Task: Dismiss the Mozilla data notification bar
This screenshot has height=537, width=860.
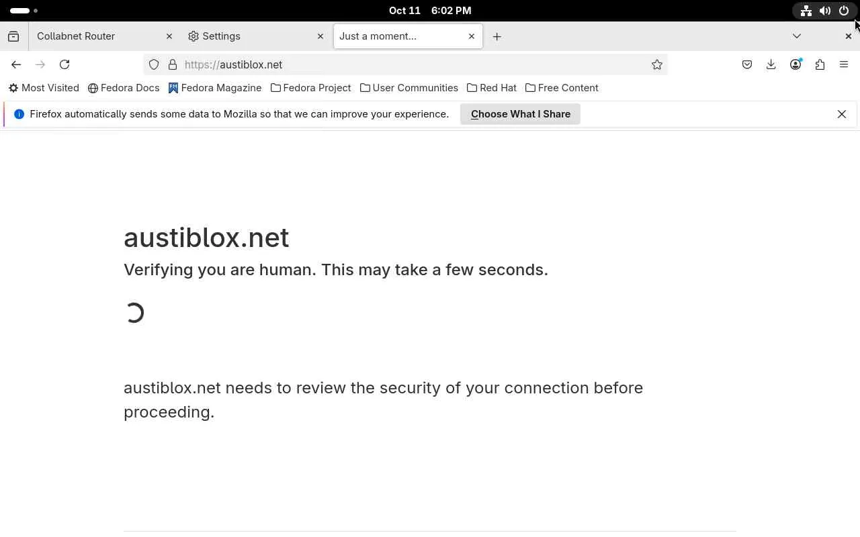Action: [x=842, y=114]
